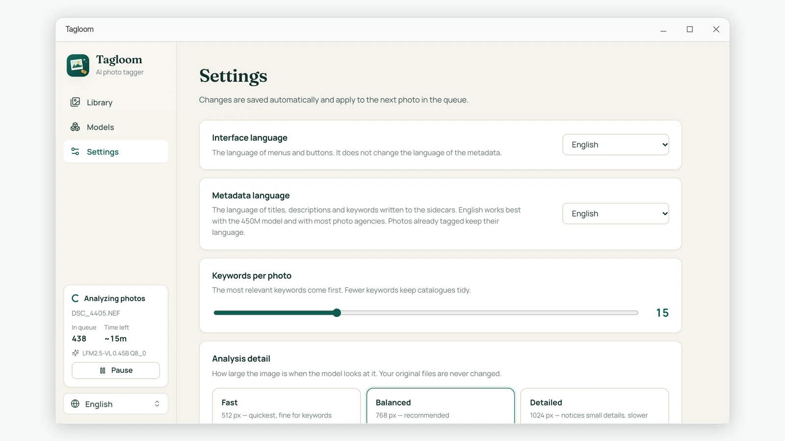Click the globe icon in language selector
The image size is (785, 441).
click(x=75, y=404)
